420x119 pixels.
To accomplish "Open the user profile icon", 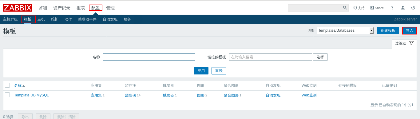I will [402, 8].
